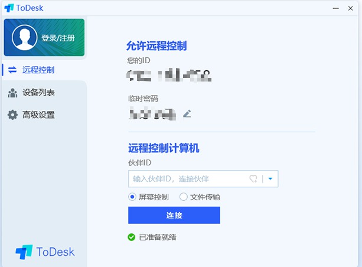The width and height of the screenshot is (362, 267).
Task: Focus the 伙伴ID input field
Action: tap(203, 179)
